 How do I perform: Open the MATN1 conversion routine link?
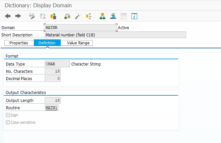[x=51, y=108]
